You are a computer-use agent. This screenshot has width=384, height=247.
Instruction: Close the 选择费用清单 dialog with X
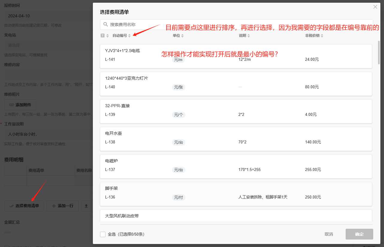375,7
